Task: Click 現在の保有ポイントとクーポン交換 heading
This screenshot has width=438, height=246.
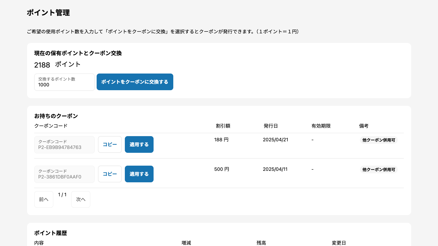Action: pyautogui.click(x=78, y=53)
